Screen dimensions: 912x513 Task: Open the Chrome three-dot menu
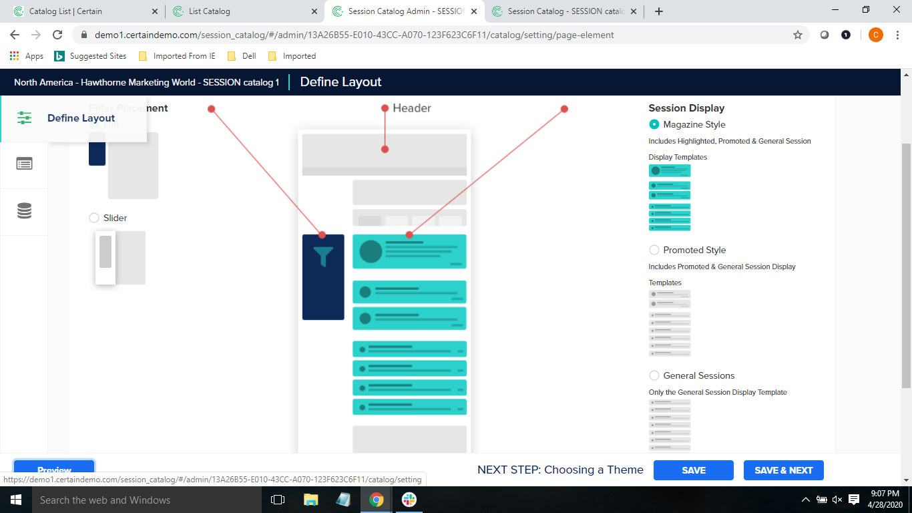897,35
